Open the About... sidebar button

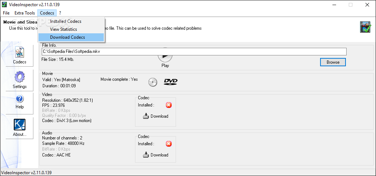point(20,128)
